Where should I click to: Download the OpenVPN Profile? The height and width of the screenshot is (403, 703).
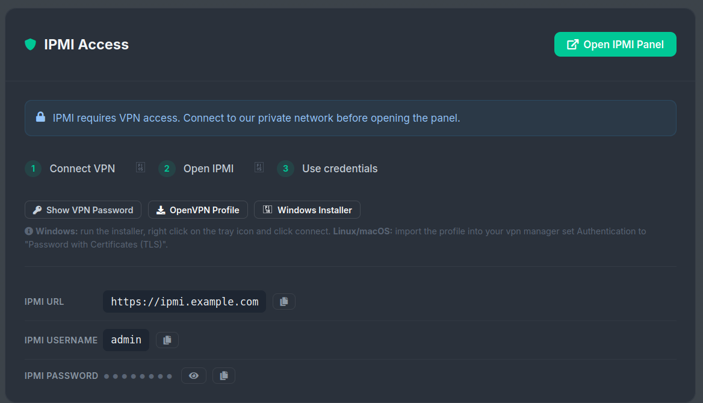click(x=197, y=210)
